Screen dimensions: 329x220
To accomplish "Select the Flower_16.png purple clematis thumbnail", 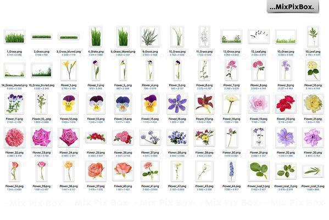I will click(177, 104).
